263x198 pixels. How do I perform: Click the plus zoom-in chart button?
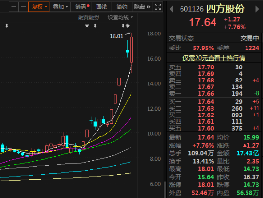pos(14,7)
